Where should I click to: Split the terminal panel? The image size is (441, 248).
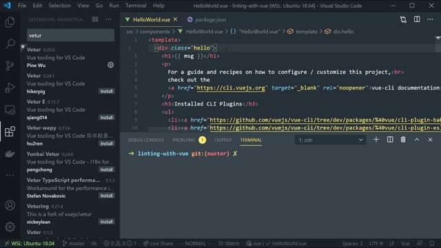pyautogui.click(x=390, y=140)
